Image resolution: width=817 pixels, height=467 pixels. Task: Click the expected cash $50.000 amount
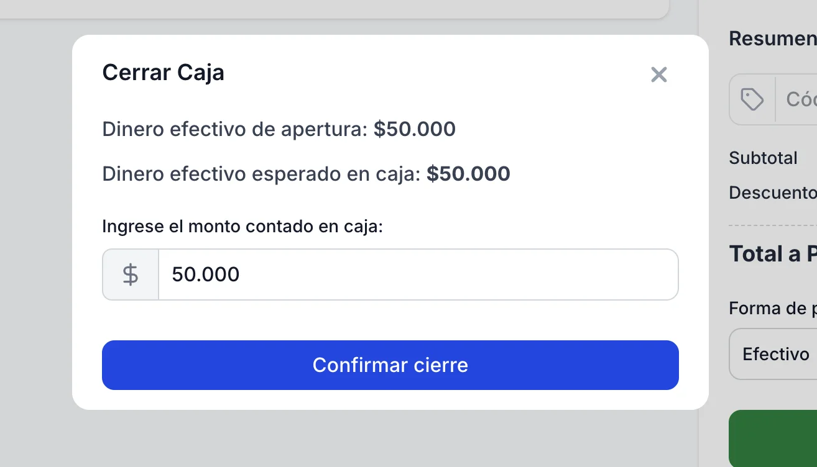click(x=468, y=174)
